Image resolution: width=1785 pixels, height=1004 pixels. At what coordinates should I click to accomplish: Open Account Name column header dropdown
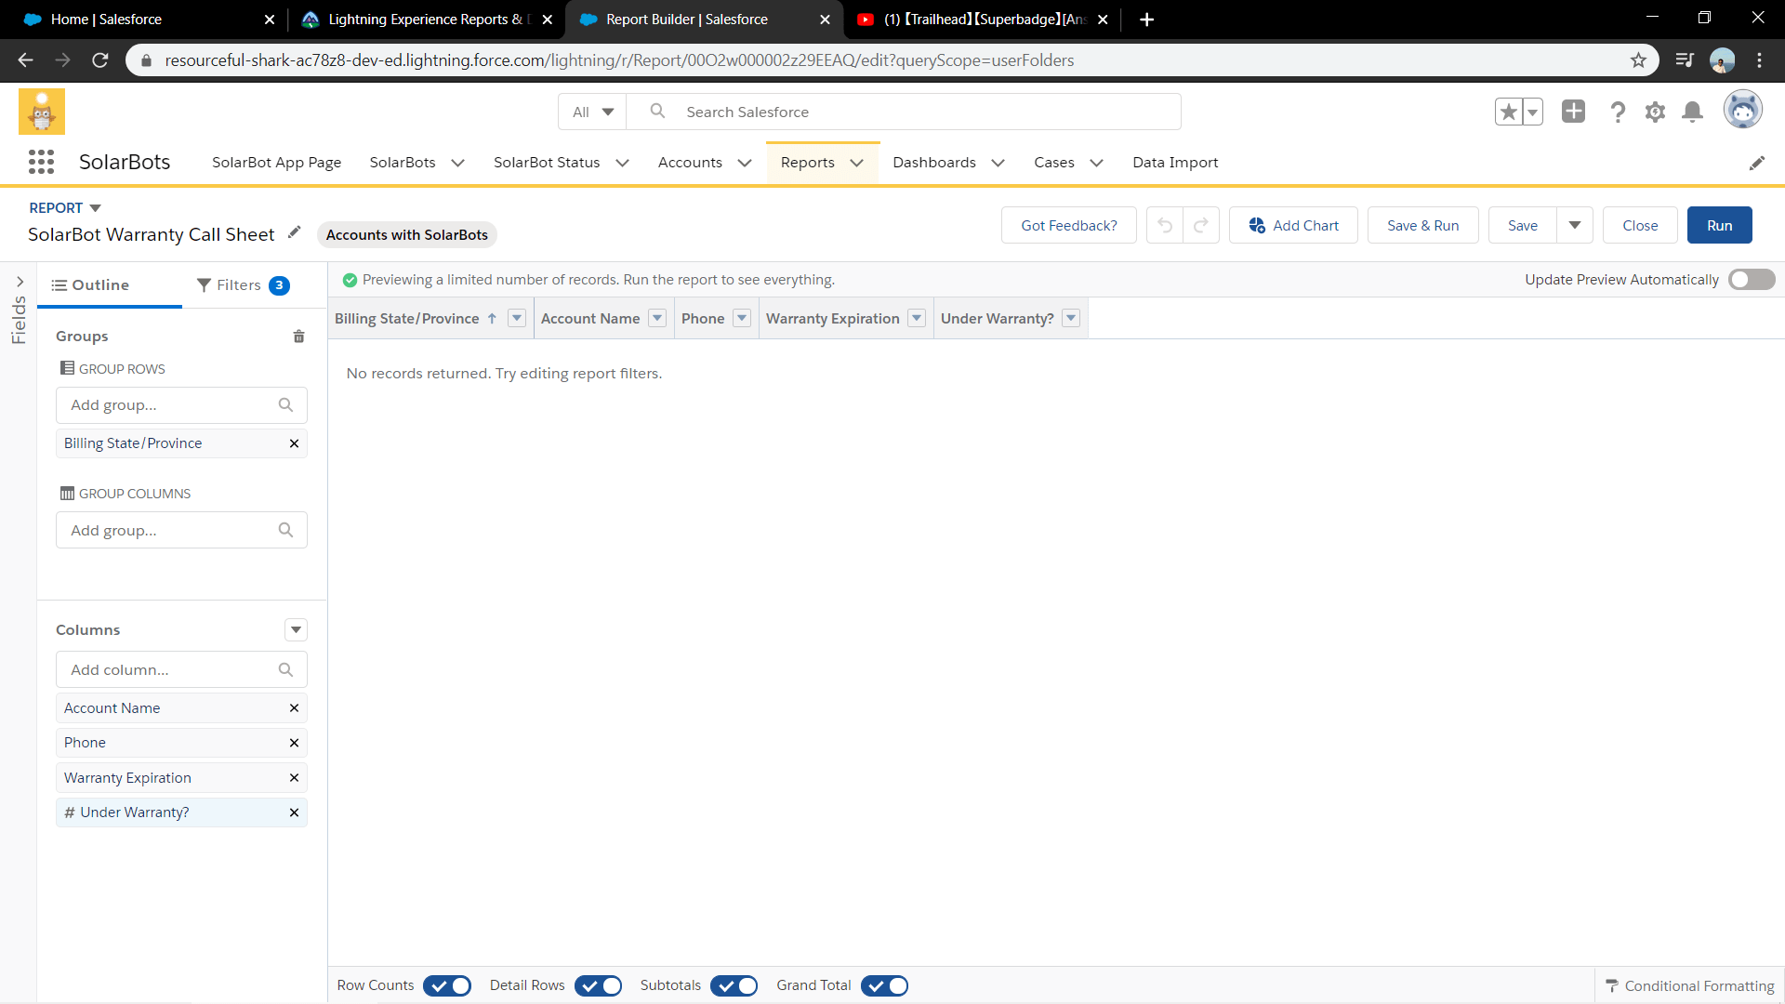tap(657, 318)
